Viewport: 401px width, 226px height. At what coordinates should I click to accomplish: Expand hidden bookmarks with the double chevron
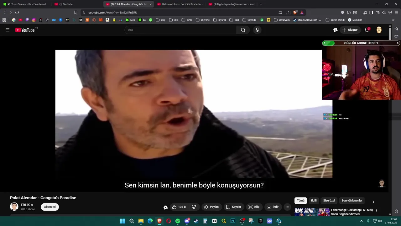(393, 20)
